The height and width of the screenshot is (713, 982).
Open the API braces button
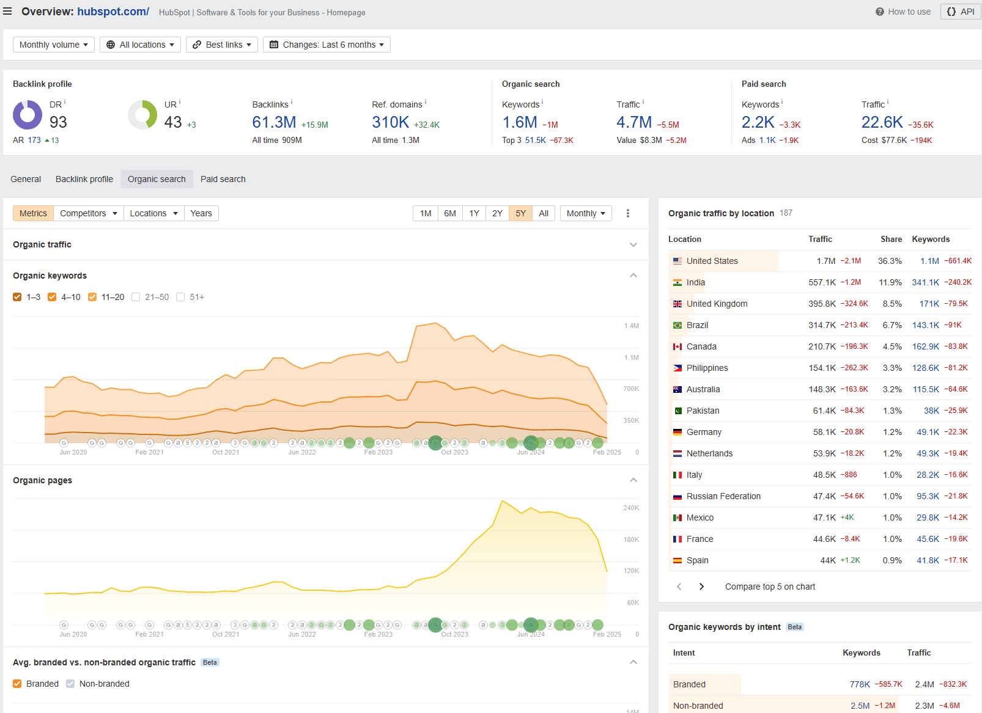coord(961,12)
